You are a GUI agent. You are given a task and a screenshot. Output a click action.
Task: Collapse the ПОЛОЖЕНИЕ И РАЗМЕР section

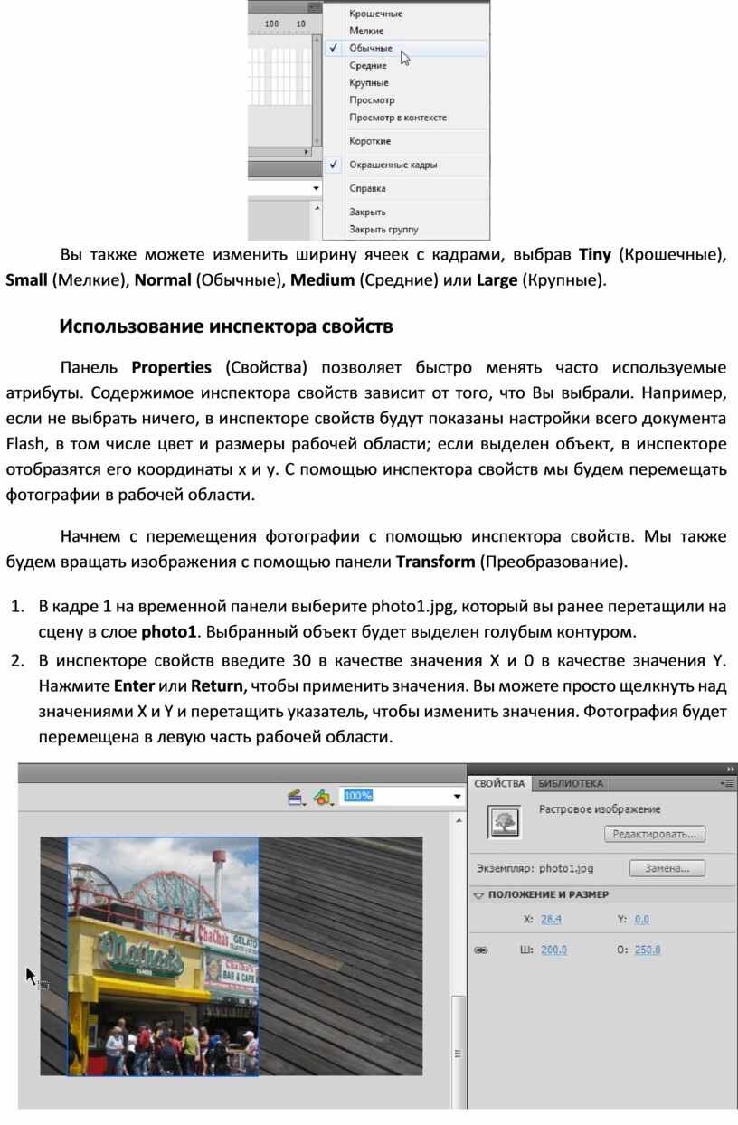point(479,894)
